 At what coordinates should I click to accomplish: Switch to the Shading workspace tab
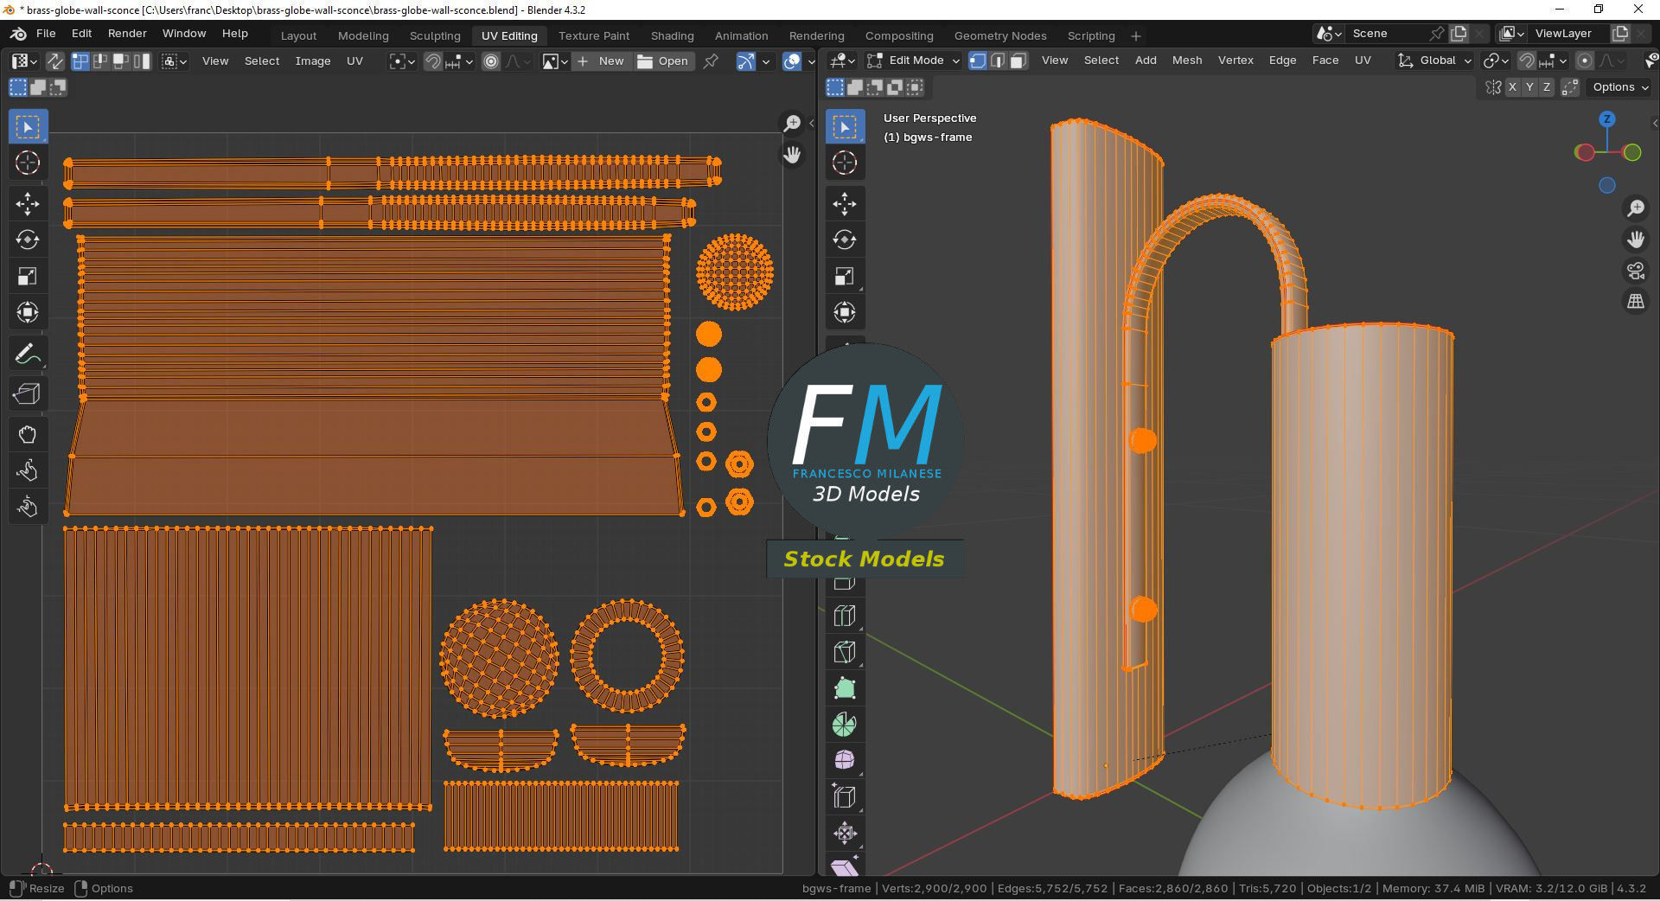[672, 35]
